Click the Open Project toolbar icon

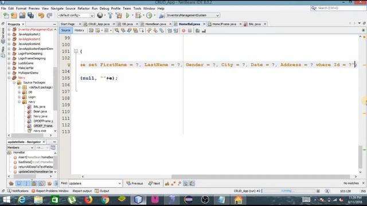pyautogui.click(x=22, y=15)
